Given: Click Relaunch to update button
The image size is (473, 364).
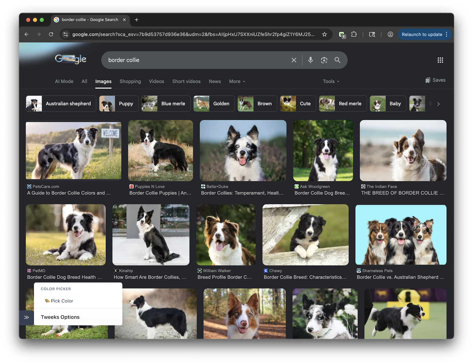Looking at the screenshot, I should (x=422, y=34).
